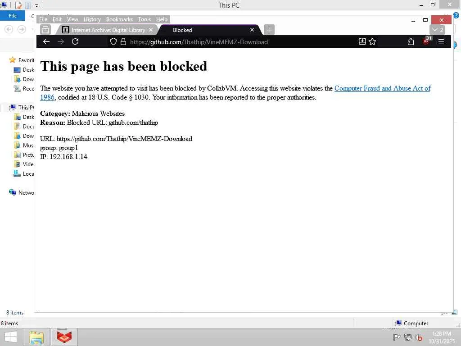
Task: Open Music folder in navigation pane
Action: coord(24,146)
